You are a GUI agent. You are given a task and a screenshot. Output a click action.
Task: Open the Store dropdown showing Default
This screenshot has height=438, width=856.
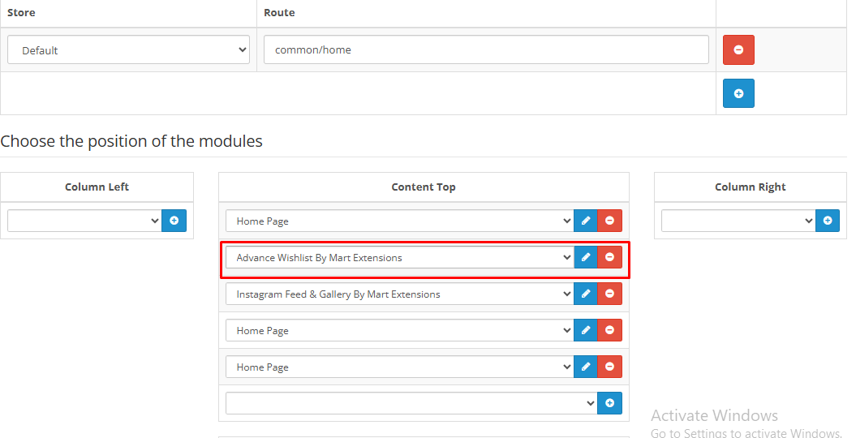(x=128, y=50)
